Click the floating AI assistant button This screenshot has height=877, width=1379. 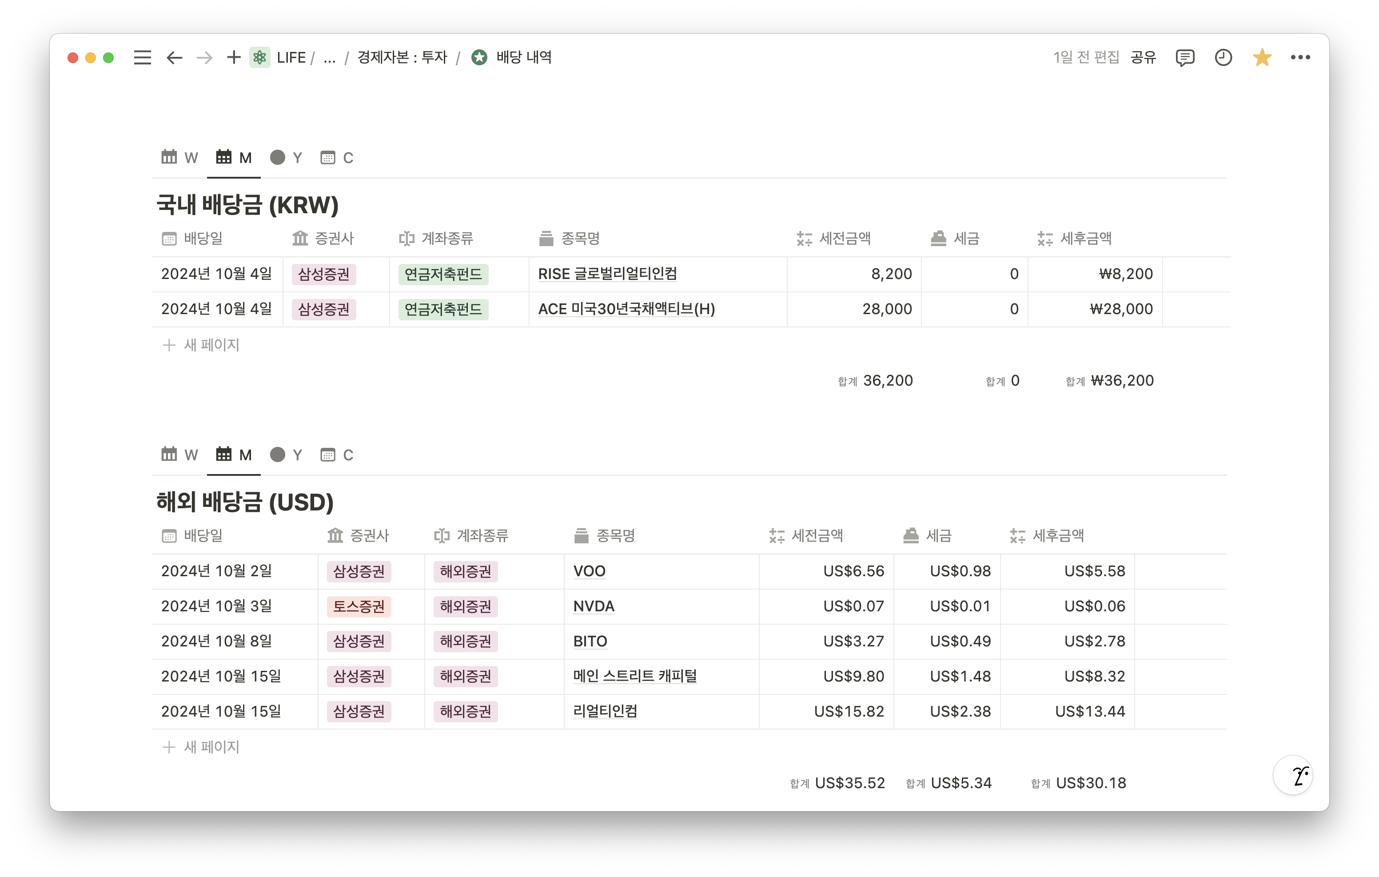pyautogui.click(x=1292, y=776)
